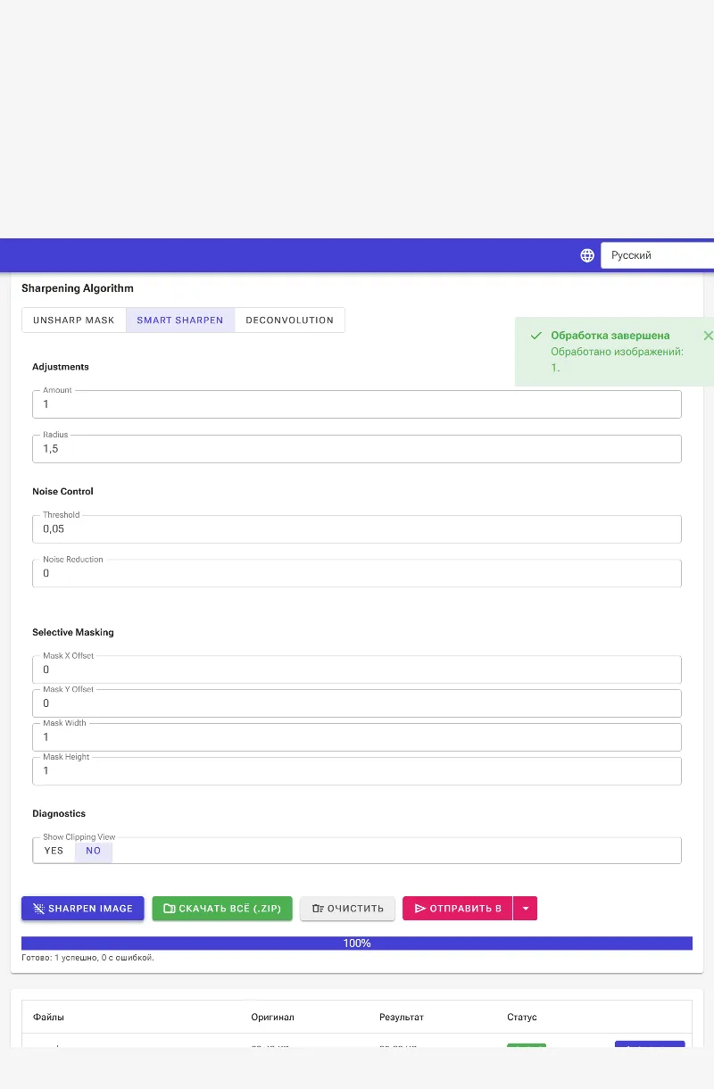Set Show Clipping View to NO
714x1089 pixels.
[x=94, y=851]
